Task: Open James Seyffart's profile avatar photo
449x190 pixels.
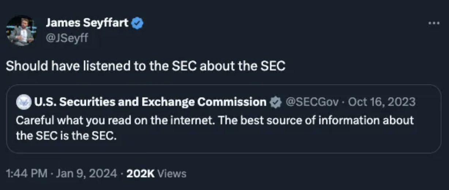Action: (x=20, y=30)
